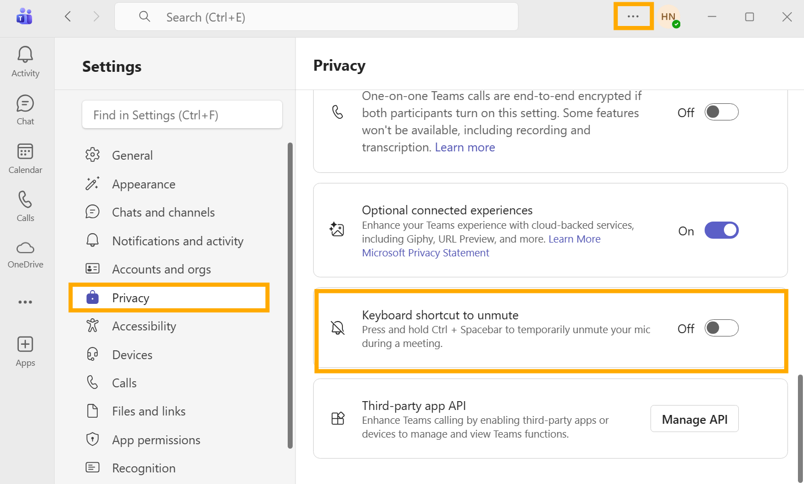This screenshot has width=804, height=484.
Task: Expand the title bar Settings and more menu
Action: (x=633, y=17)
